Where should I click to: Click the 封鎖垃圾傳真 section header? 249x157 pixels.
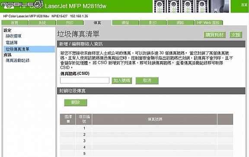[151, 91]
